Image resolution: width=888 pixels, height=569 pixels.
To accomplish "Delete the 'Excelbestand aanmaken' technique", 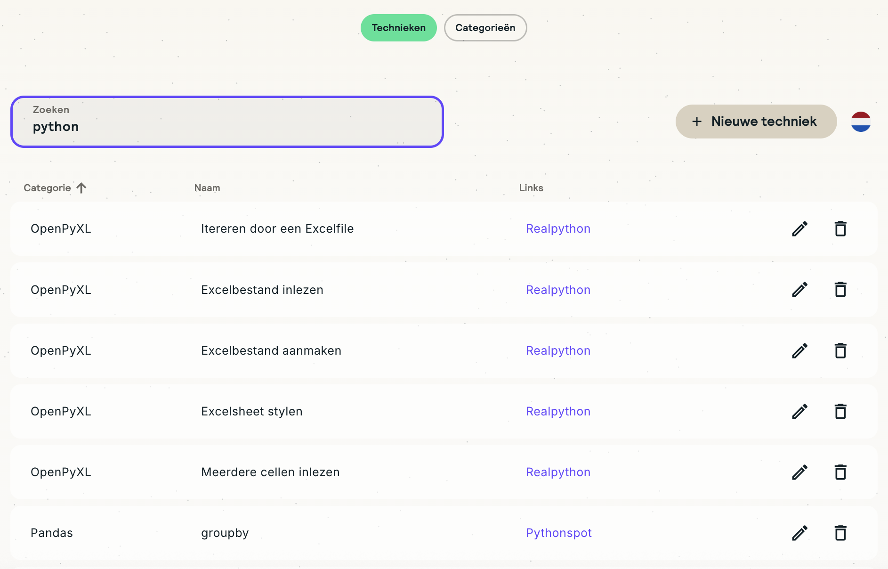I will [840, 350].
